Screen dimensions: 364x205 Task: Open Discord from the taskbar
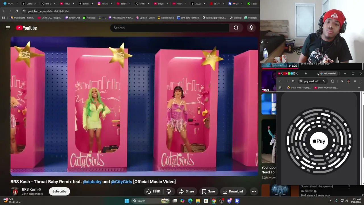(x=229, y=201)
